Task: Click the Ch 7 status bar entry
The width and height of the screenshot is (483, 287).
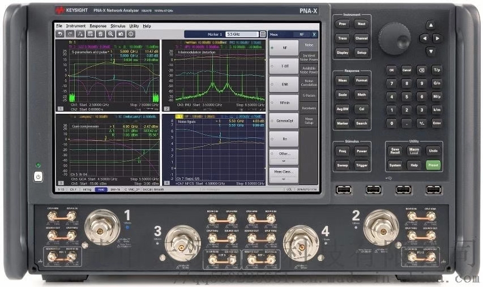Action: tap(73, 190)
